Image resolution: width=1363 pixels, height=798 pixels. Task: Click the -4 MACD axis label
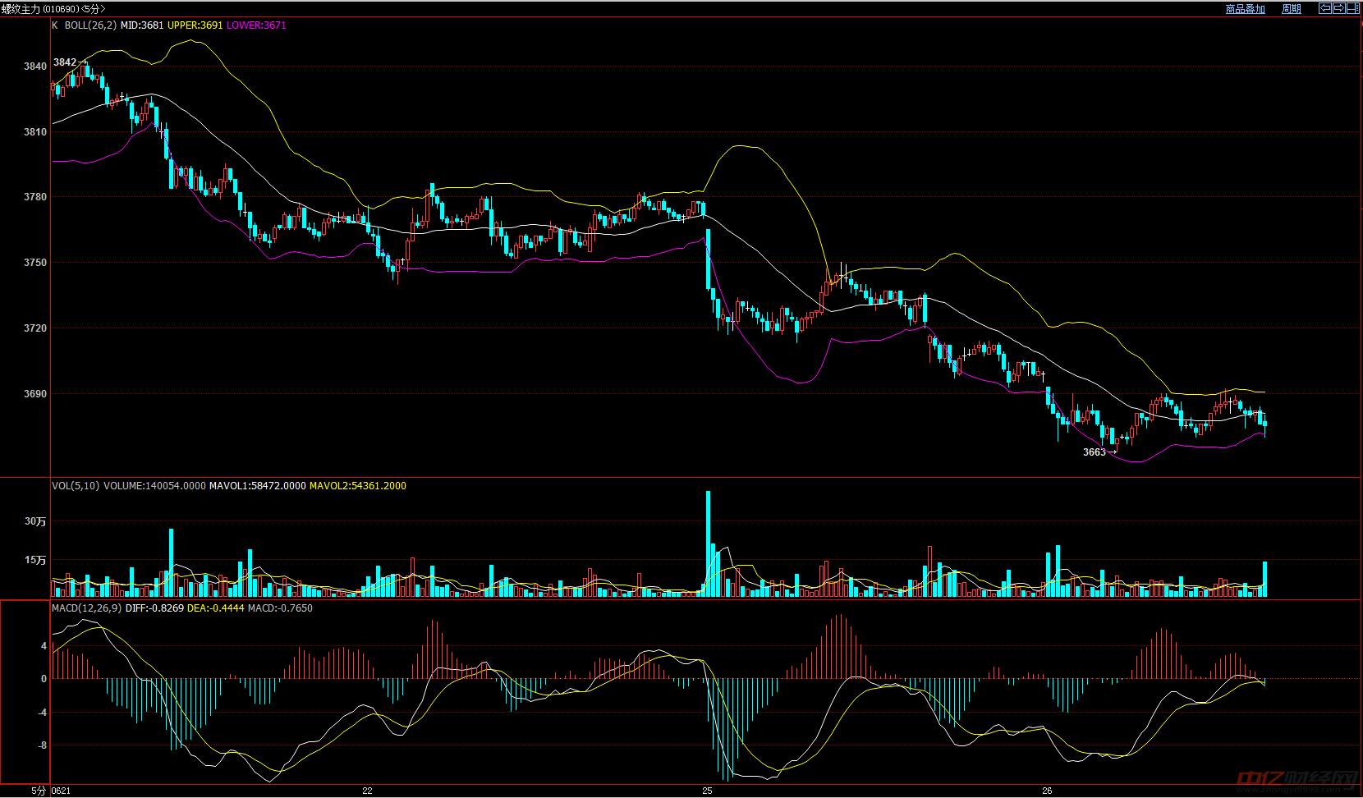click(x=42, y=713)
